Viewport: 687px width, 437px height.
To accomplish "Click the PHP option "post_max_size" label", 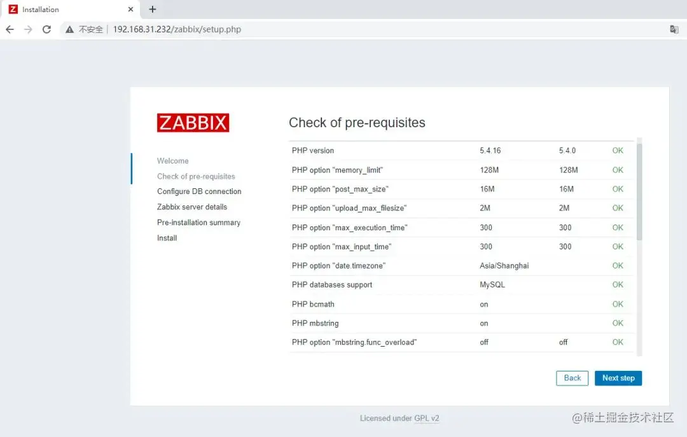I will coord(340,189).
